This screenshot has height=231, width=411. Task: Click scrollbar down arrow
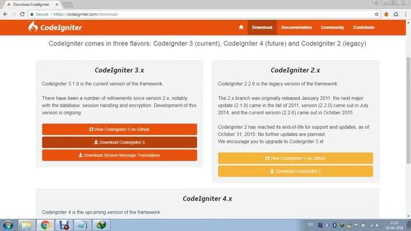coord(408,216)
